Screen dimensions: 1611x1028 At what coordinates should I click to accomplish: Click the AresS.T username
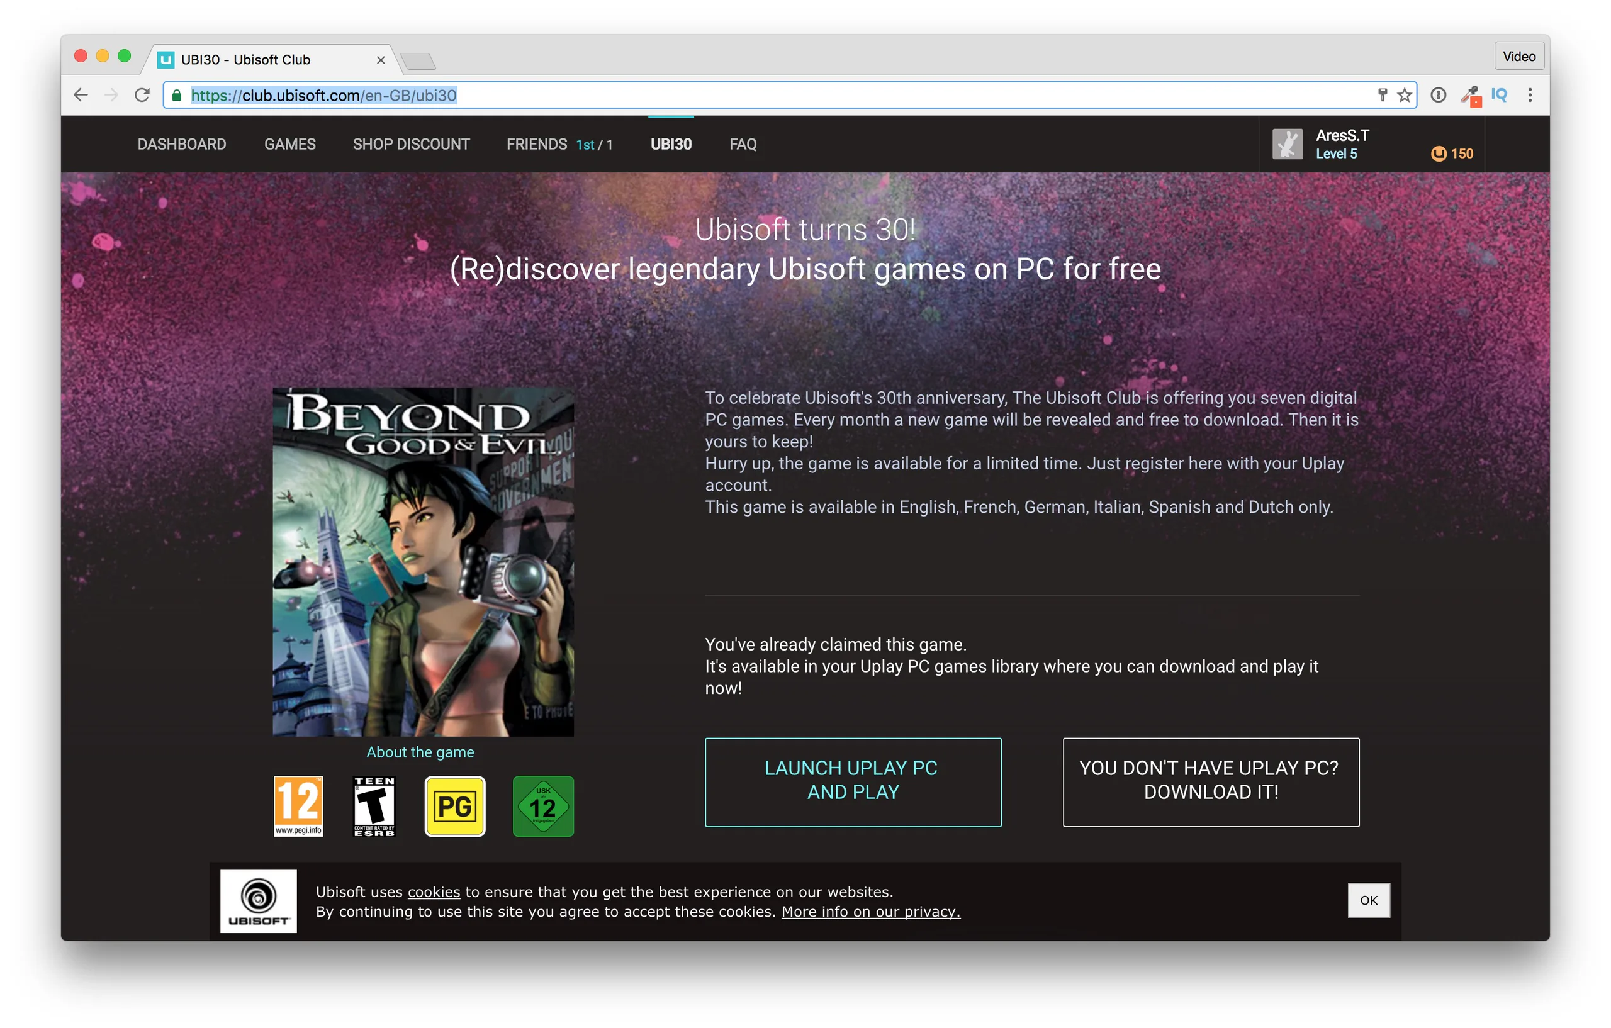[1342, 135]
